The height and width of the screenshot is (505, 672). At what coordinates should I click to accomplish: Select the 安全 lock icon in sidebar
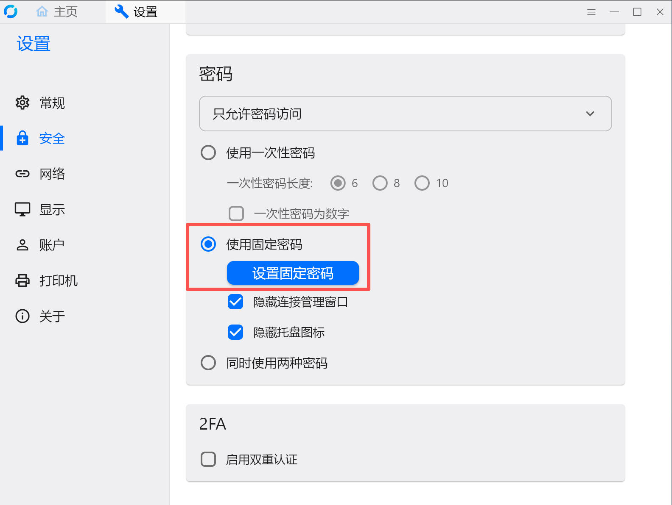pyautogui.click(x=22, y=138)
